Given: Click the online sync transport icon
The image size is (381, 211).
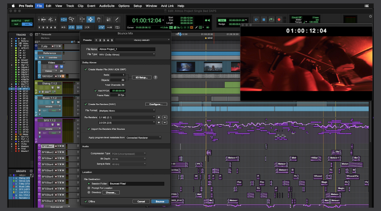Looking at the screenshot, I should [x=256, y=19].
